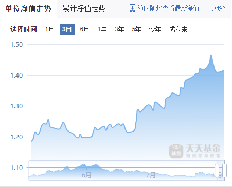Click the 1.30 axis label
Viewport: 232px width, 187px height.
click(16, 106)
